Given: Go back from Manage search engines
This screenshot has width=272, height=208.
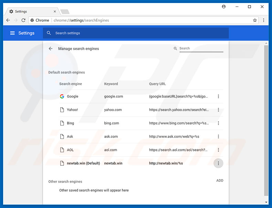Looking at the screenshot, I should [51, 49].
